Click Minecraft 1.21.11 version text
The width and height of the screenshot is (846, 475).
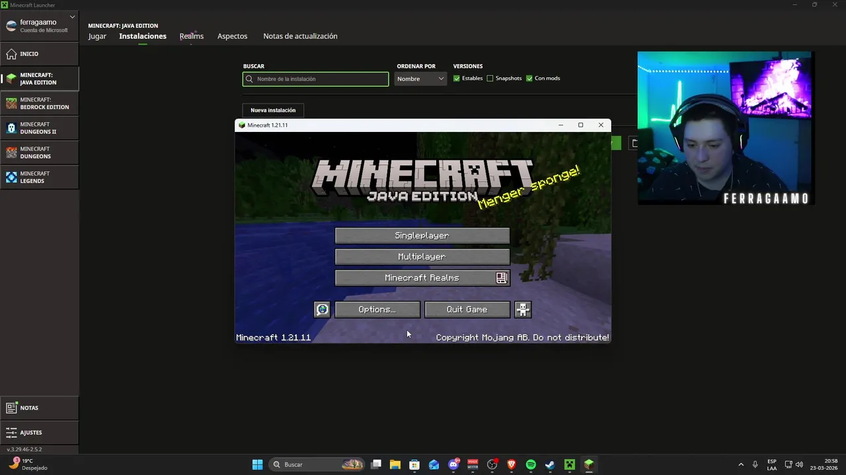(274, 337)
